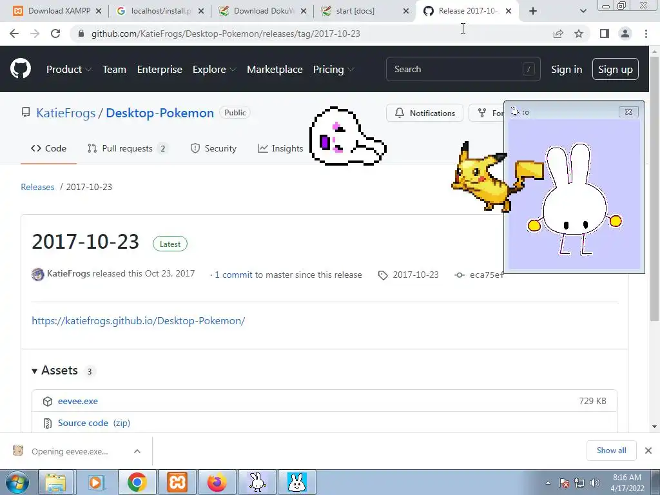This screenshot has height=495, width=660.
Task: Open the Insights tab
Action: 280,148
